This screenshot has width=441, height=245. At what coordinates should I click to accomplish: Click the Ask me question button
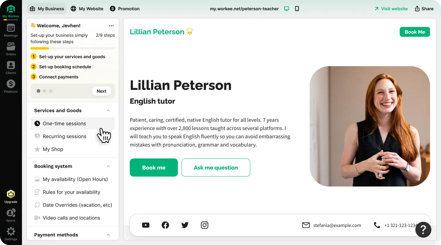pos(216,167)
